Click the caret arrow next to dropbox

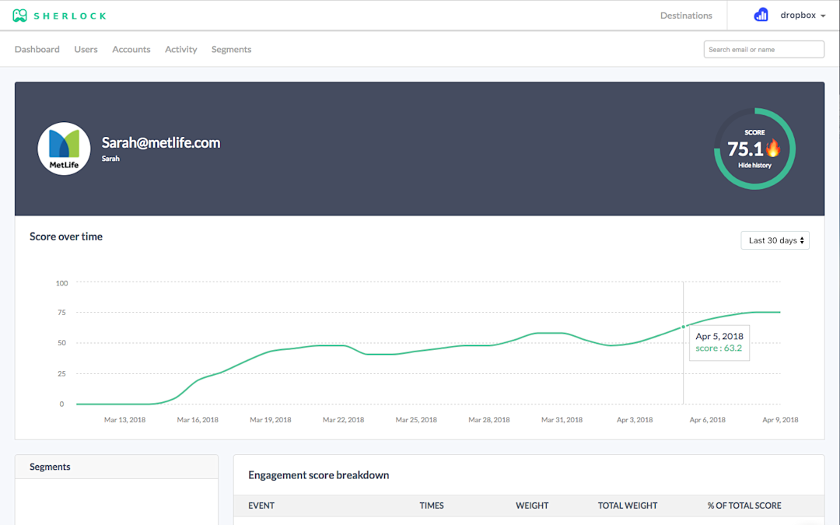pos(823,16)
